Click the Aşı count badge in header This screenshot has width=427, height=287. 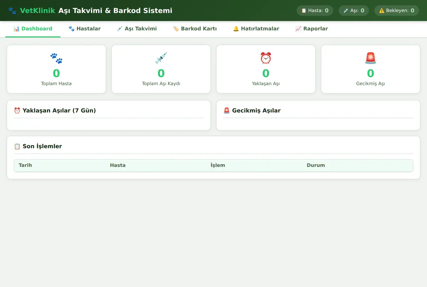tap(354, 11)
